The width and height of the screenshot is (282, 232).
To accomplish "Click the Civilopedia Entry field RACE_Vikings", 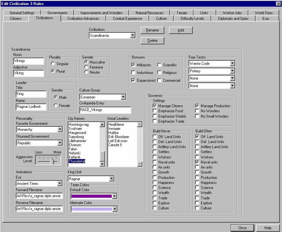I will [x=105, y=110].
